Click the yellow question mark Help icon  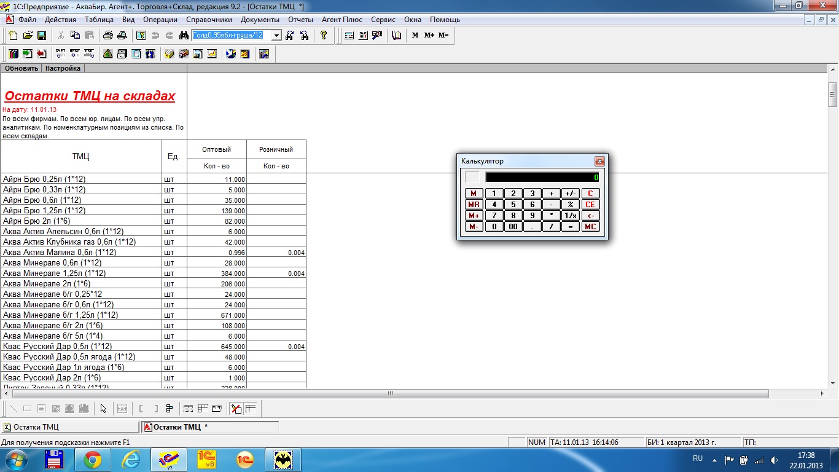tap(324, 36)
